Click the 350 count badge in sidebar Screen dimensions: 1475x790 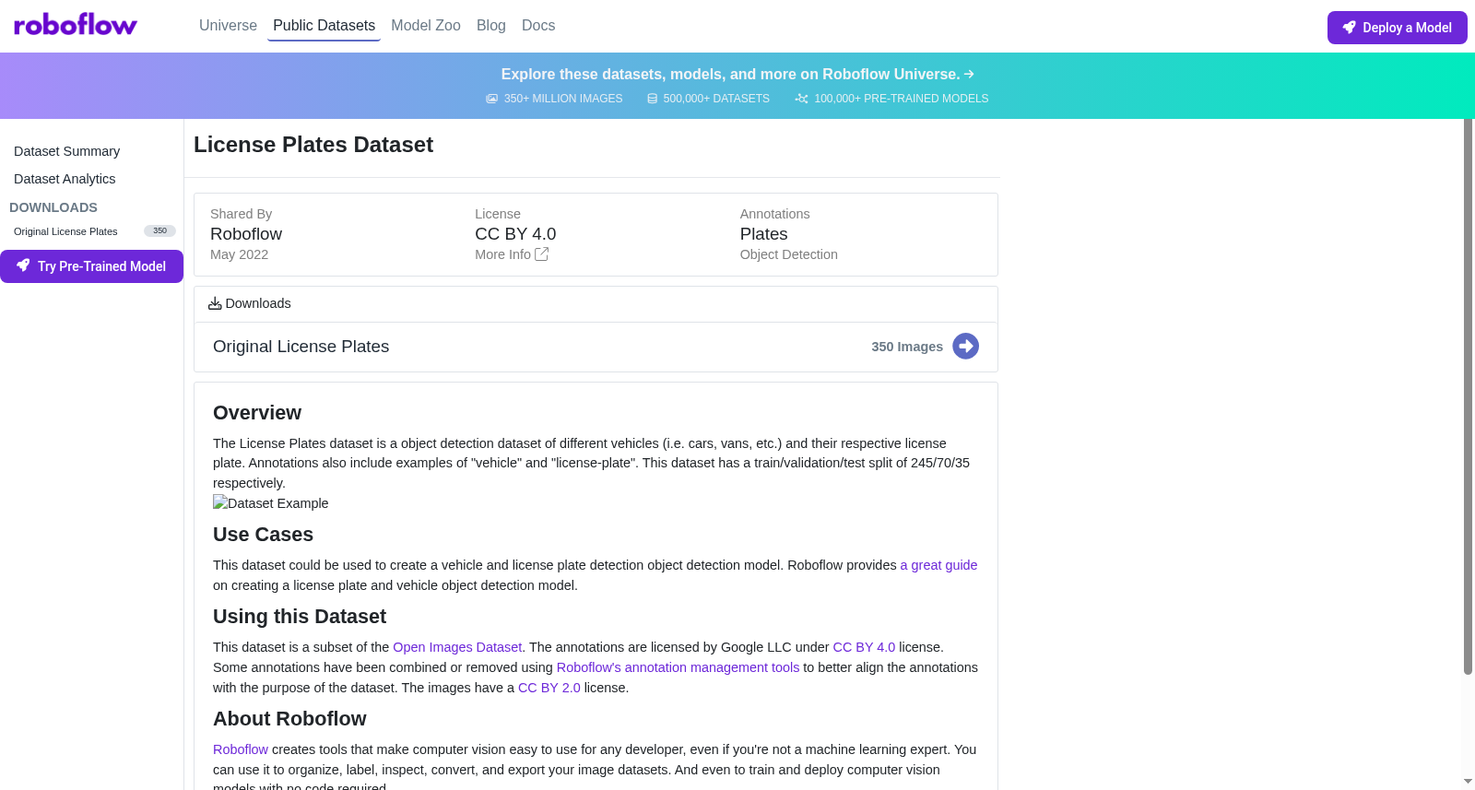[x=159, y=231]
